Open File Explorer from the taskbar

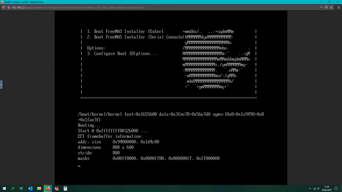[x=39, y=189]
